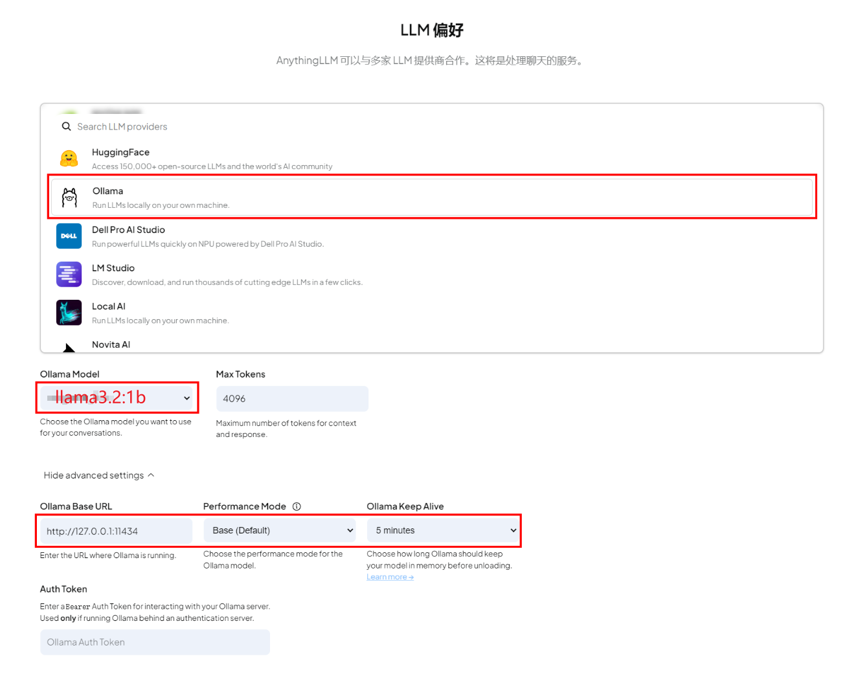The width and height of the screenshot is (858, 685).
Task: Click the Dell Pro AI Studio logo
Action: point(69,236)
